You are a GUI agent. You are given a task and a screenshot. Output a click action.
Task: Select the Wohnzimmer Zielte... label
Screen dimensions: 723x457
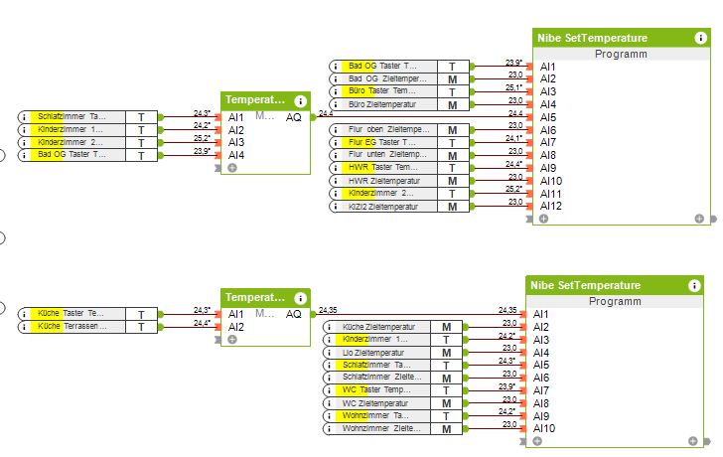(382, 429)
